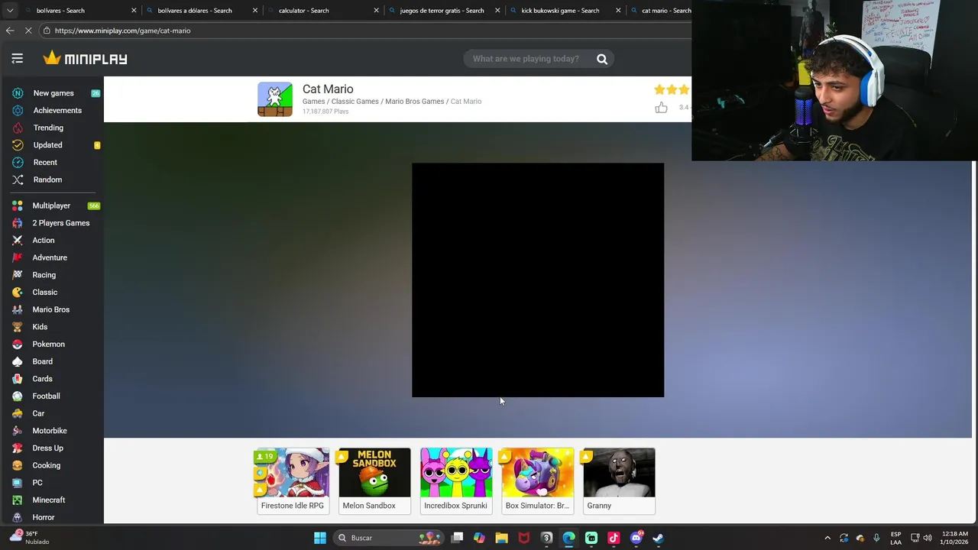Viewport: 978px width, 550px height.
Task: Click 'Mario Bros Games' breadcrumb link
Action: pyautogui.click(x=414, y=102)
